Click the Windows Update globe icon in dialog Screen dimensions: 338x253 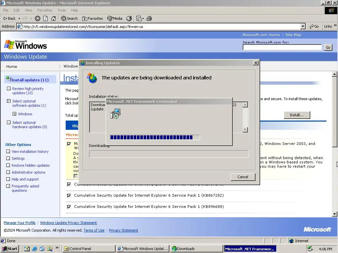pyautogui.click(x=92, y=78)
